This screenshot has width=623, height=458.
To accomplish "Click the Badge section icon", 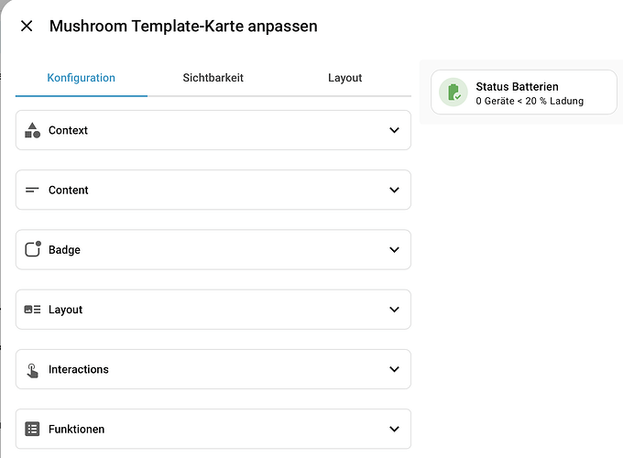I will [x=33, y=249].
